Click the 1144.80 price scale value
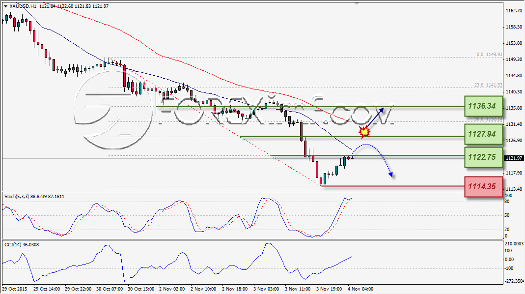The height and width of the screenshot is (294, 525). coord(514,76)
